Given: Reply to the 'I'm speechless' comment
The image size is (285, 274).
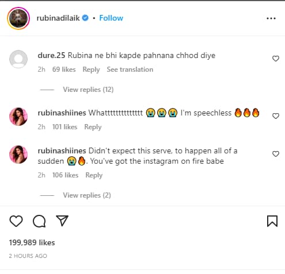Looking at the screenshot, I should [93, 127].
